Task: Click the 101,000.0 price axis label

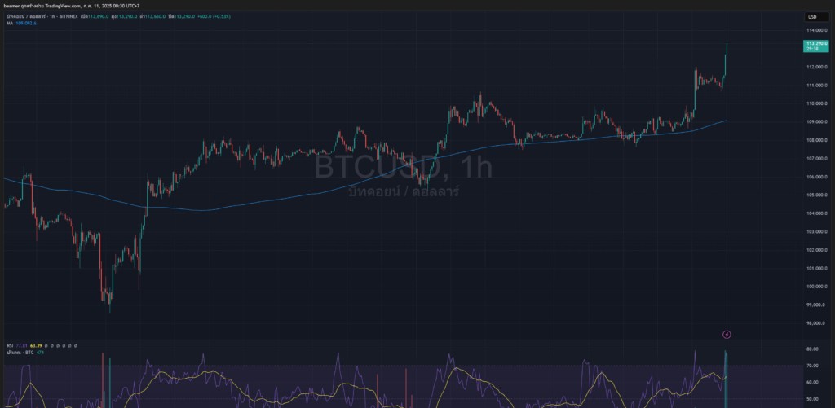Action: tap(816, 269)
